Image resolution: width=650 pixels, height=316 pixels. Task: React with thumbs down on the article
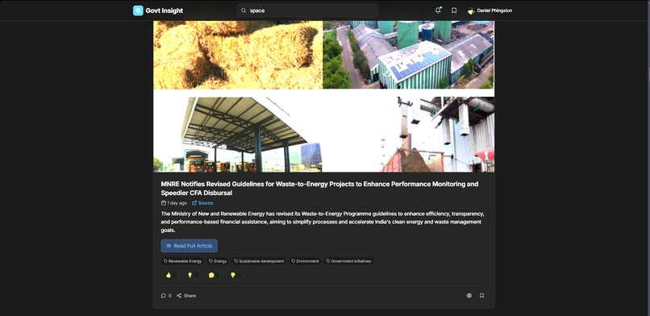[x=235, y=275]
